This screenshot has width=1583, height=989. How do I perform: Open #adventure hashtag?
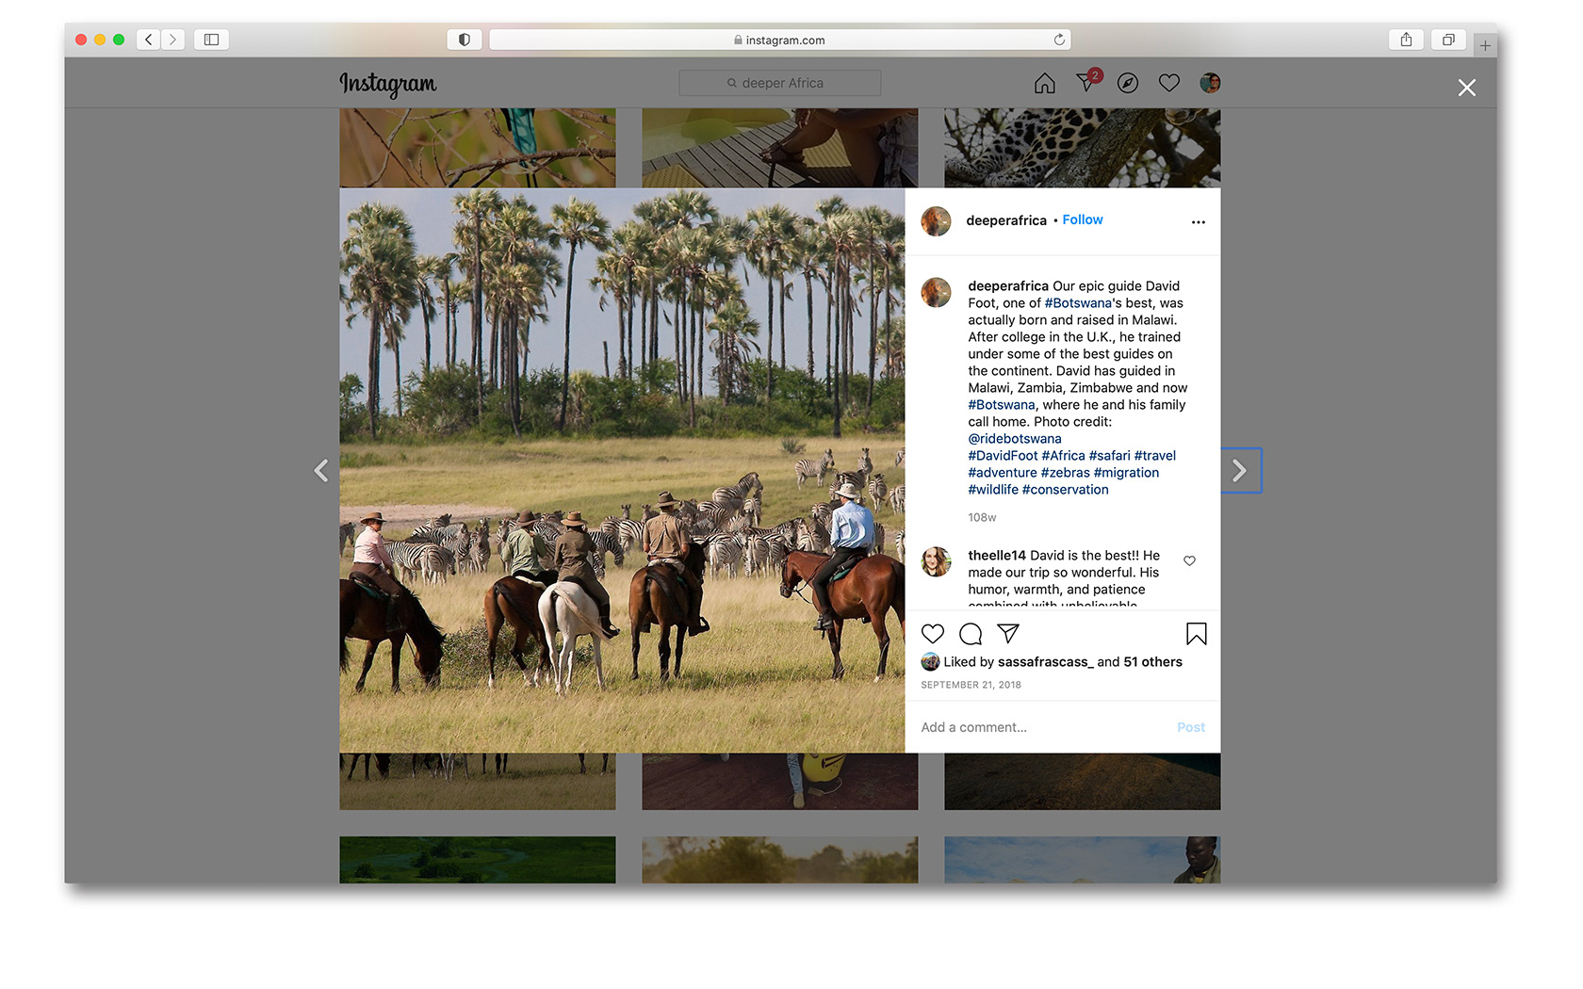(x=1003, y=473)
